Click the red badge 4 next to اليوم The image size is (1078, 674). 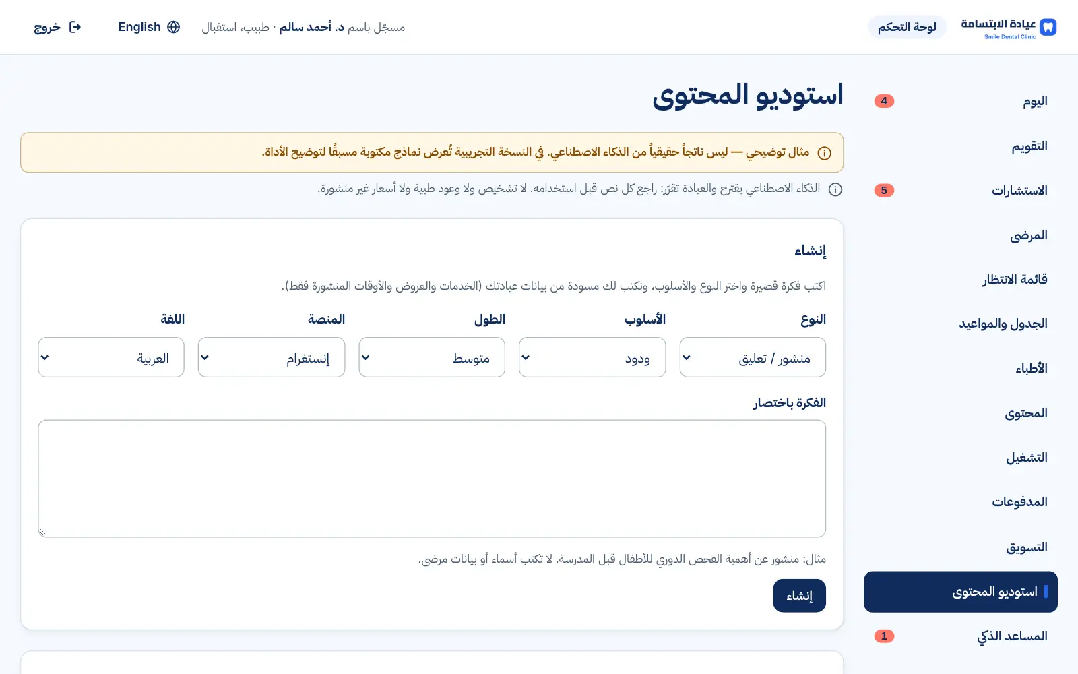click(884, 101)
